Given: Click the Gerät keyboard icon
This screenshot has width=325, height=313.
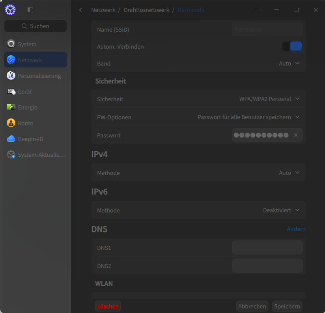Looking at the screenshot, I should click(11, 92).
